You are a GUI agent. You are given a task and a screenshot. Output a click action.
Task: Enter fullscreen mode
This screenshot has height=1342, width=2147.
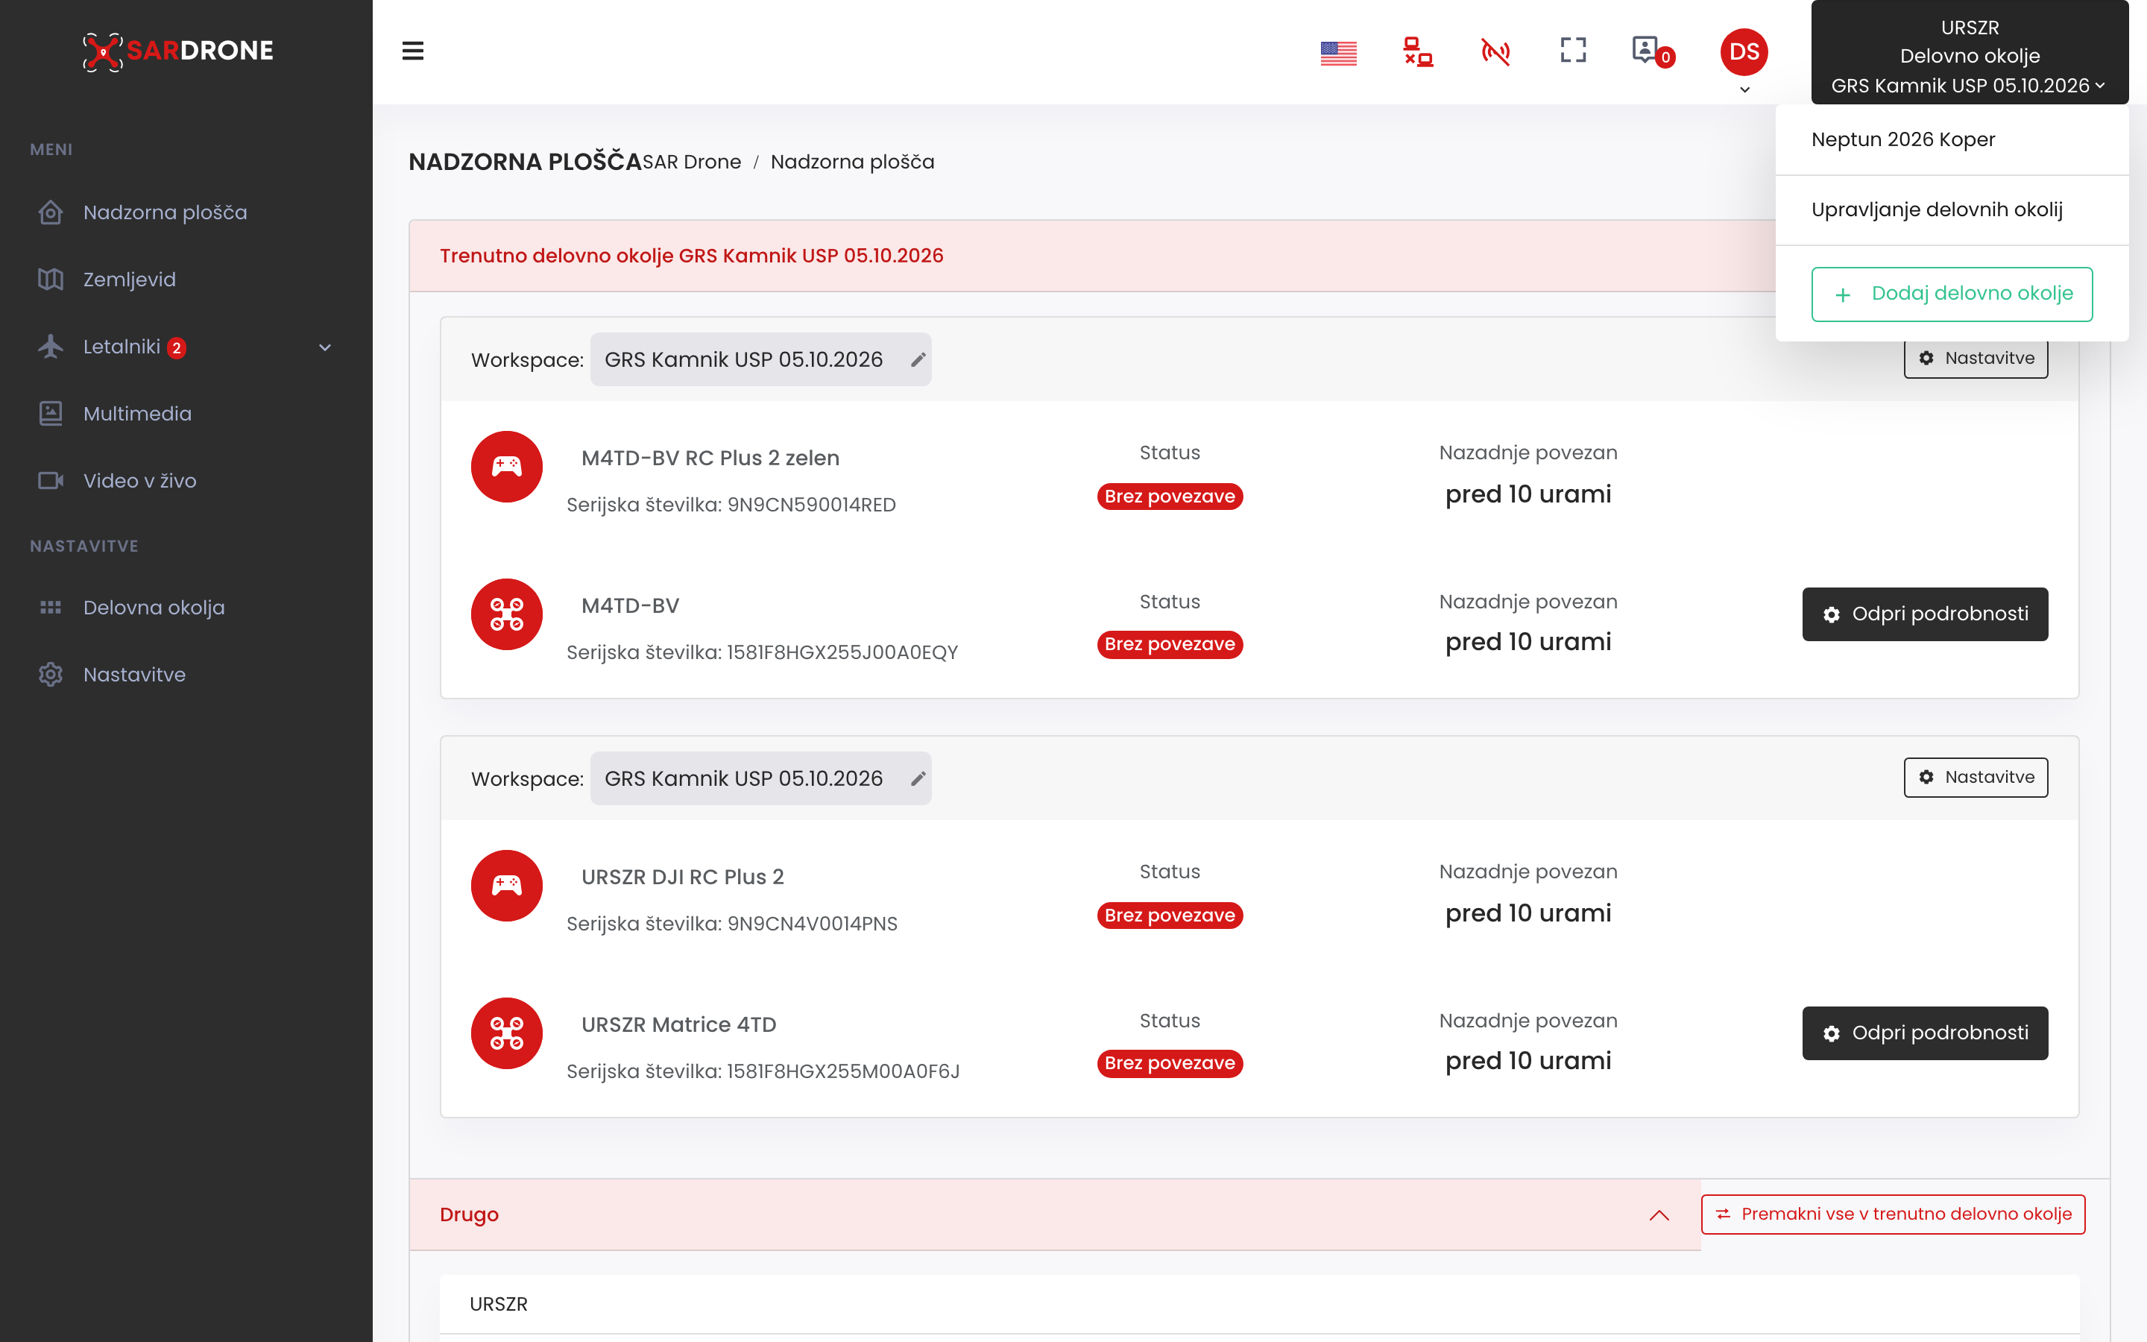coord(1573,51)
